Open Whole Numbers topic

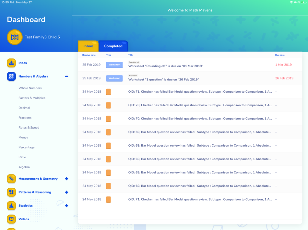tap(30, 88)
